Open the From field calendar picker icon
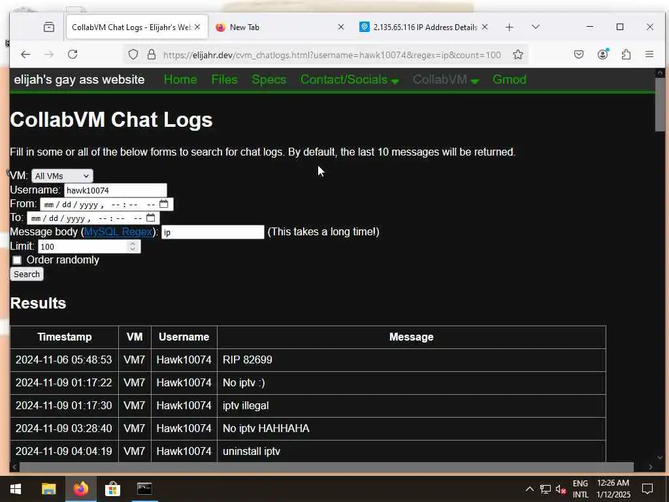This screenshot has height=502, width=669. click(164, 204)
